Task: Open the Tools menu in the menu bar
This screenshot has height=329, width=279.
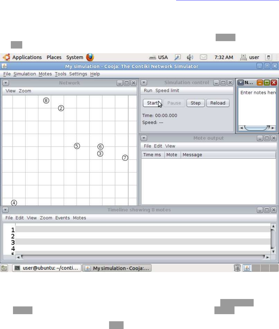Action: click(x=60, y=74)
